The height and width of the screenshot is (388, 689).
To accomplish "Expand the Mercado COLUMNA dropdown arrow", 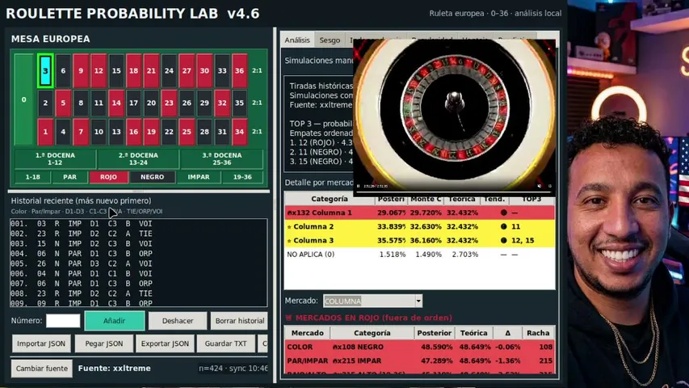I will pos(418,301).
